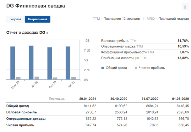The height and width of the screenshot is (132, 191).
Task: Click the Jan 21 axis label
Action: (x=71, y=85)
